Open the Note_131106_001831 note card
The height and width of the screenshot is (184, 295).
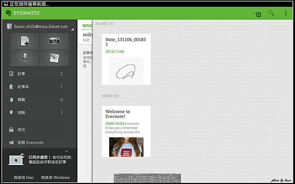coord(126,59)
